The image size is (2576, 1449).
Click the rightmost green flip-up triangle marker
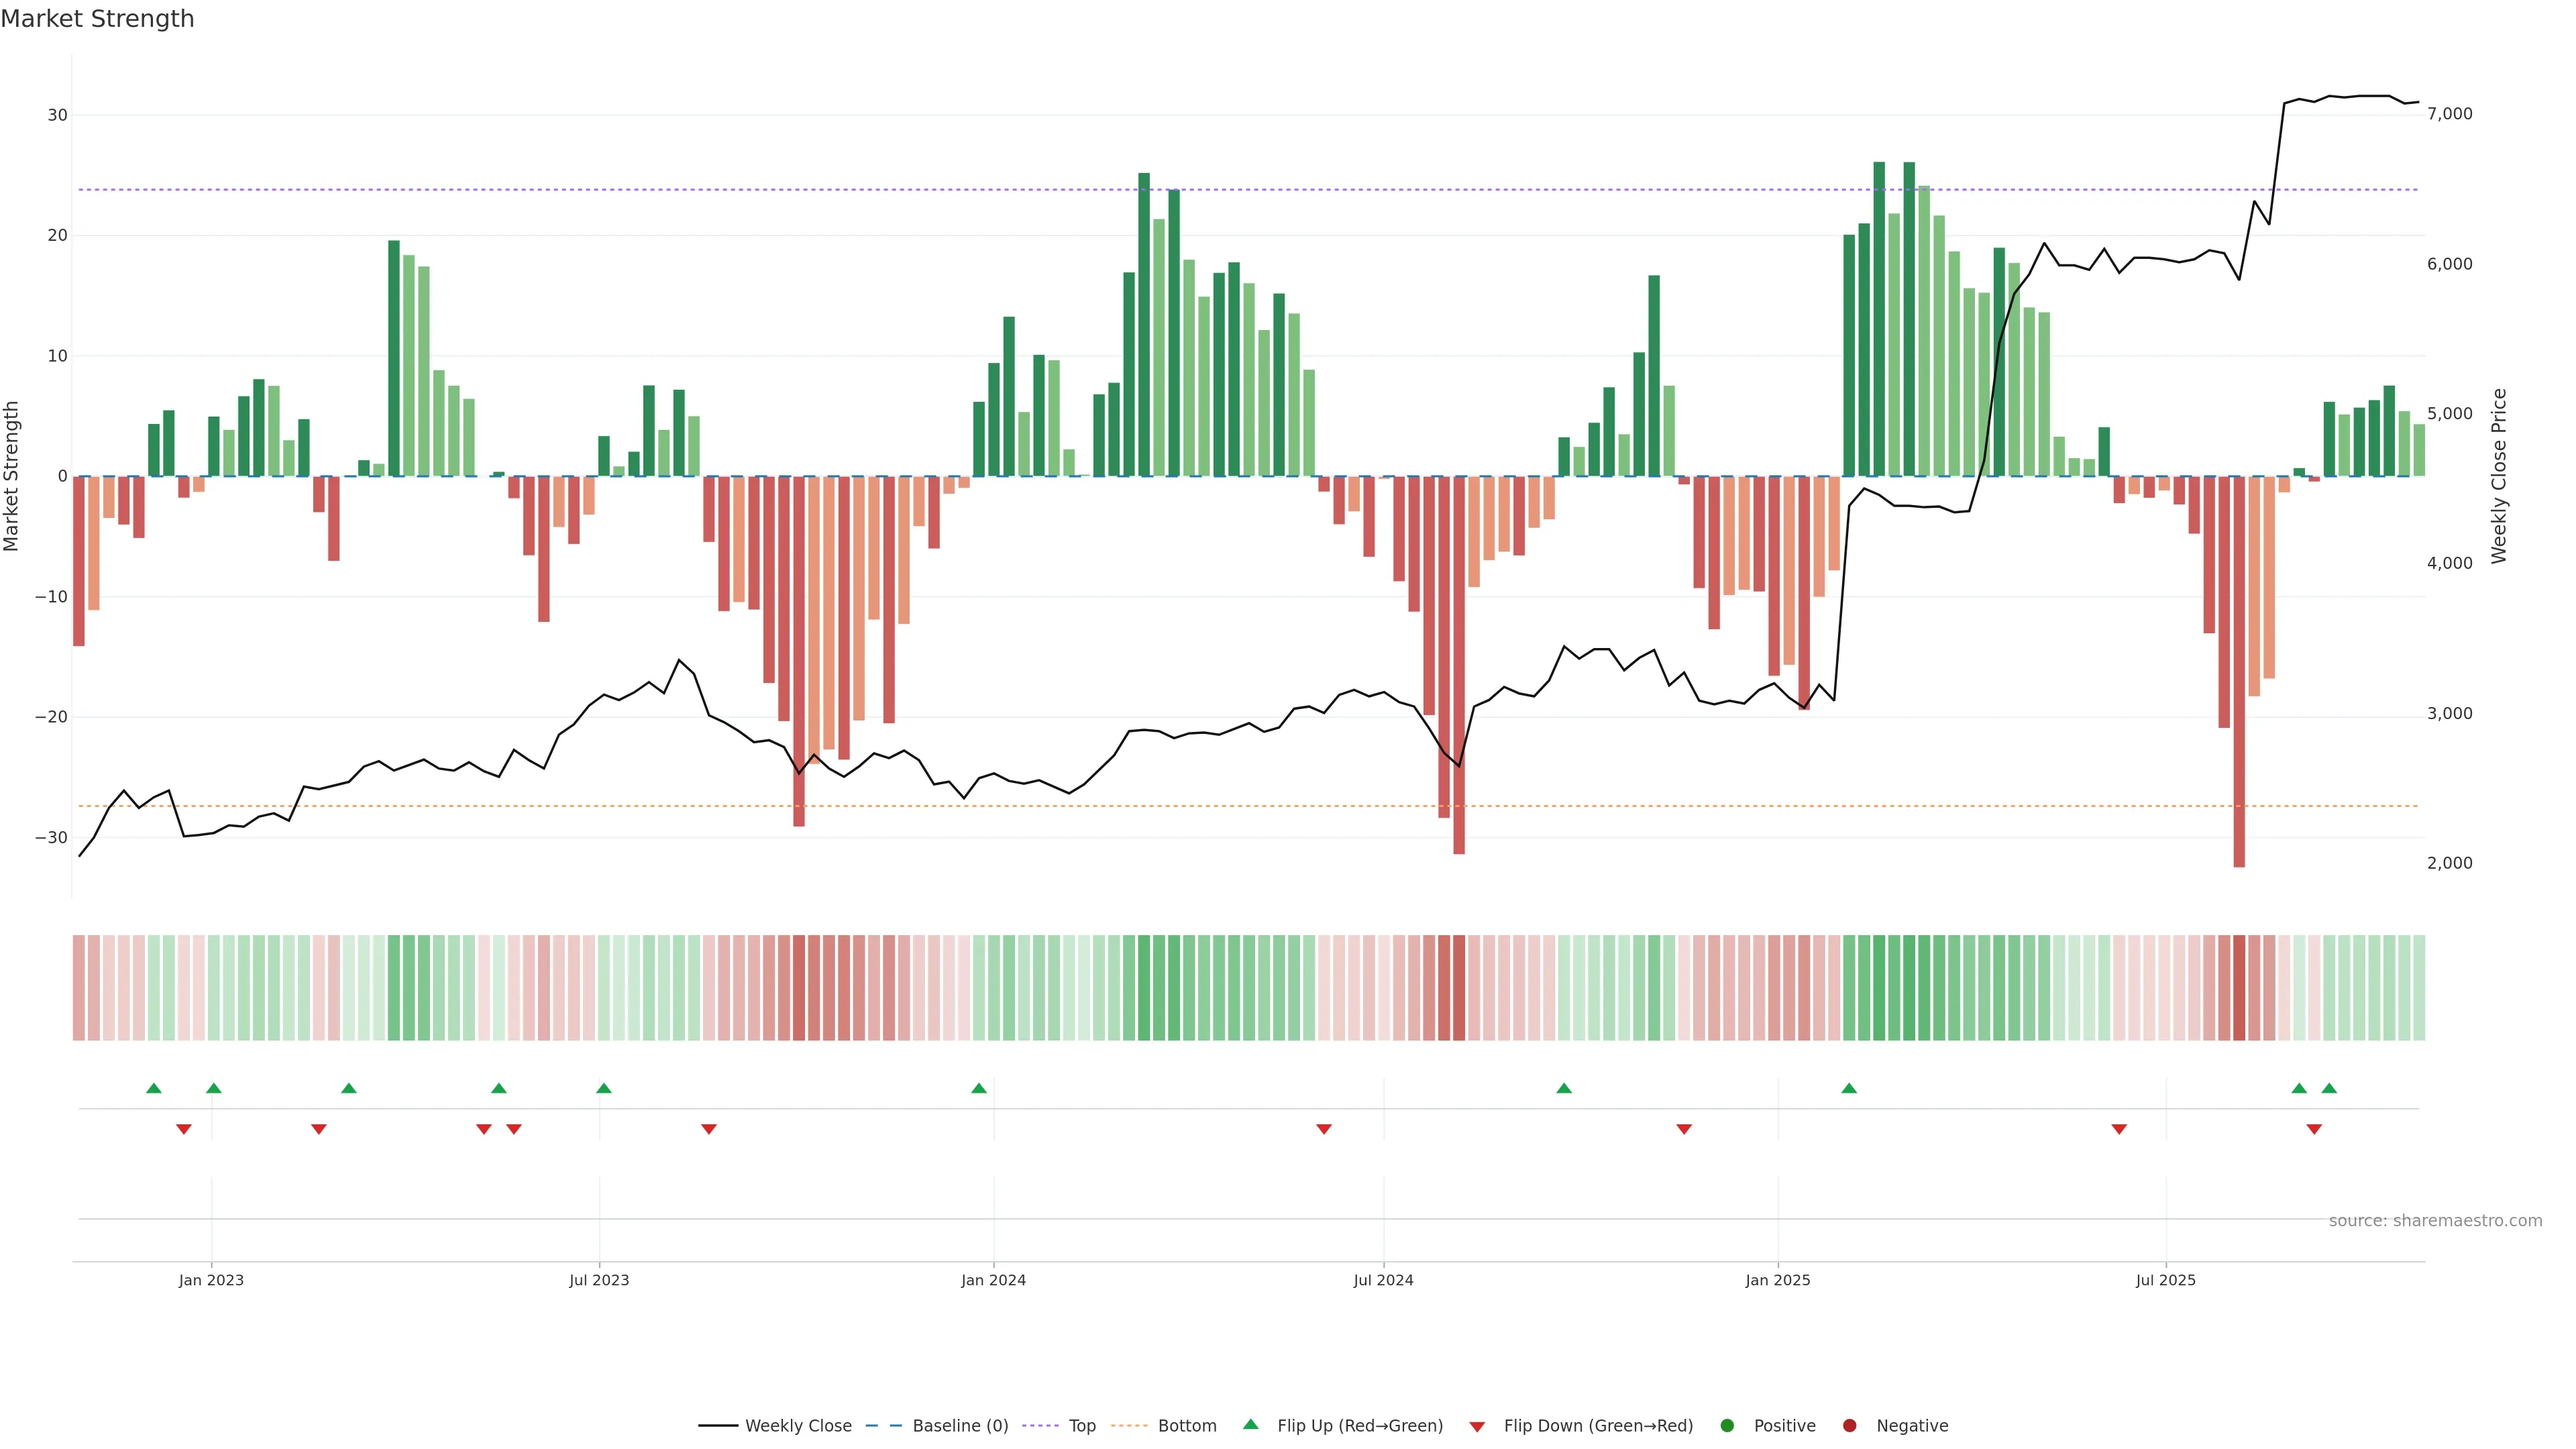[2329, 1088]
